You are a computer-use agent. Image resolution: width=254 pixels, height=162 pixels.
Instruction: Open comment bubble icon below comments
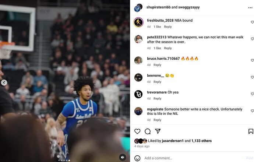[x=148, y=131]
